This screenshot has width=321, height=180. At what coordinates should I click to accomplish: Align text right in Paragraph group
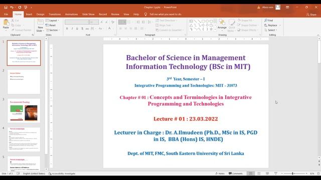130,28
